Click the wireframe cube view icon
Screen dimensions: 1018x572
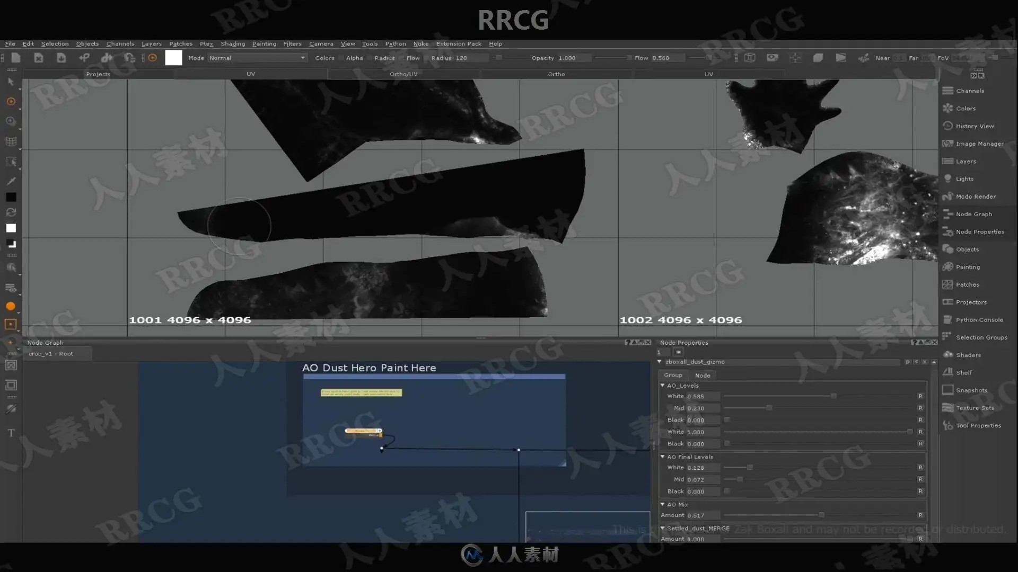749,58
